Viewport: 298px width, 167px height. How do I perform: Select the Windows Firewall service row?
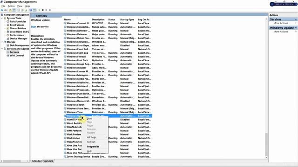click(x=108, y=57)
